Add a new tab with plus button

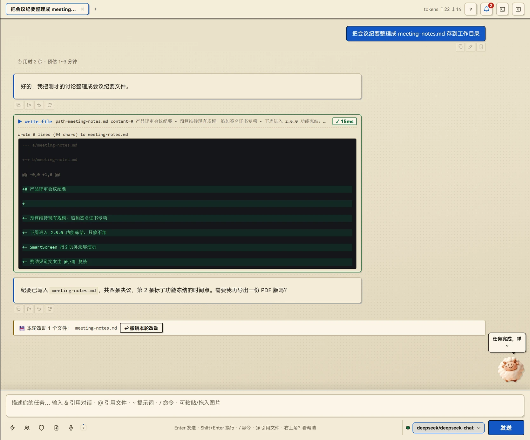(95, 9)
